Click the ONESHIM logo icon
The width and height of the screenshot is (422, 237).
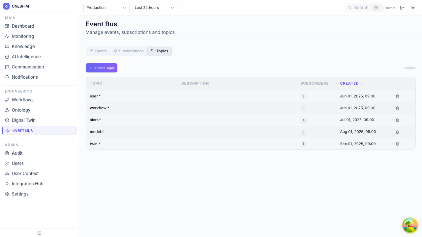[6, 6]
